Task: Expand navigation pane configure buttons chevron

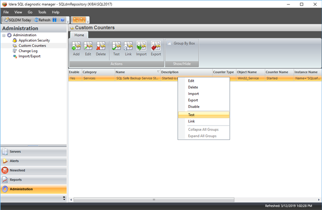Action: point(64,198)
